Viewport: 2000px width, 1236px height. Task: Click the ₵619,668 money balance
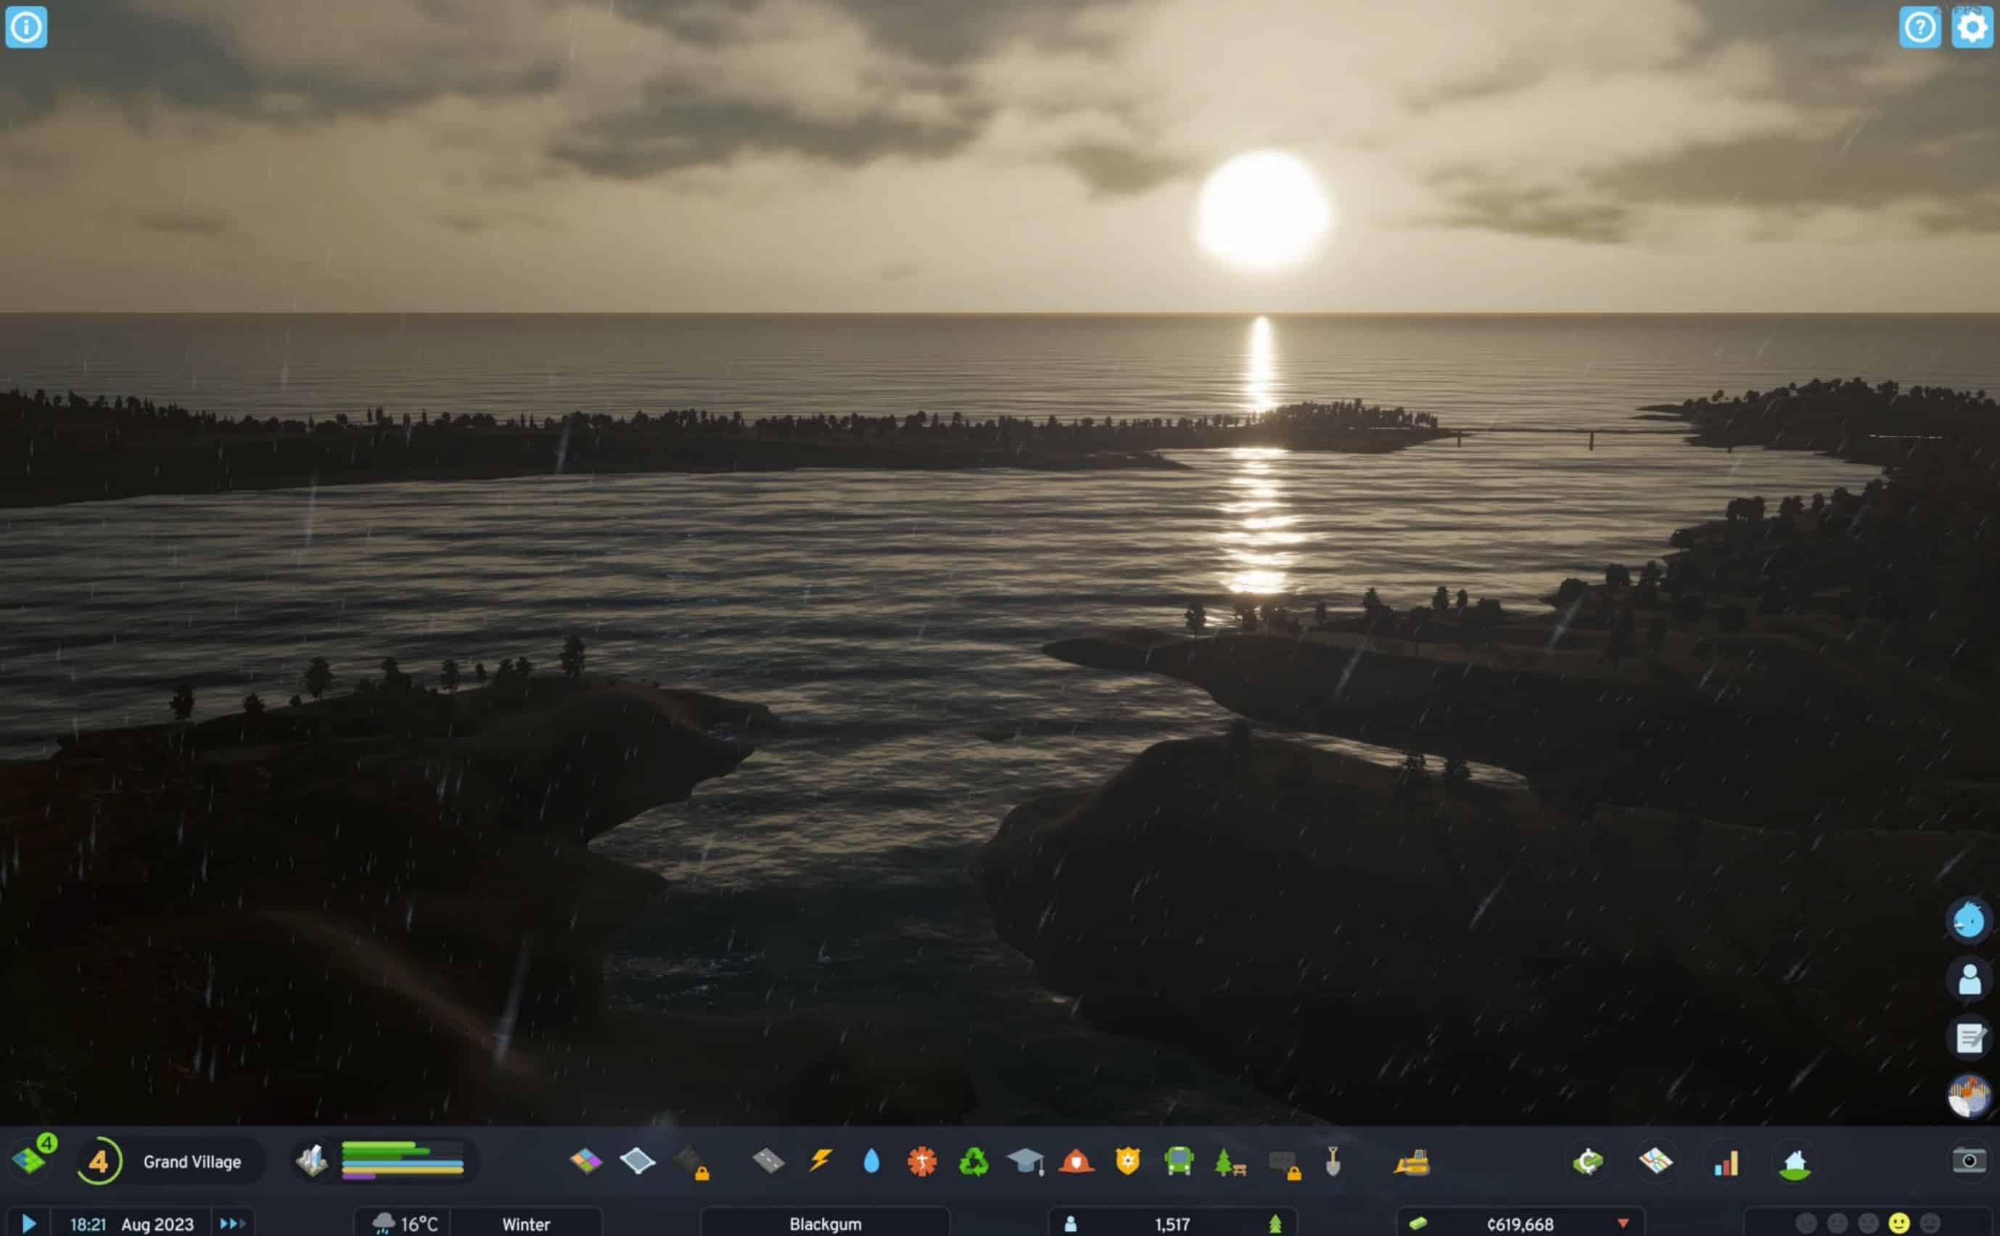(1520, 1224)
